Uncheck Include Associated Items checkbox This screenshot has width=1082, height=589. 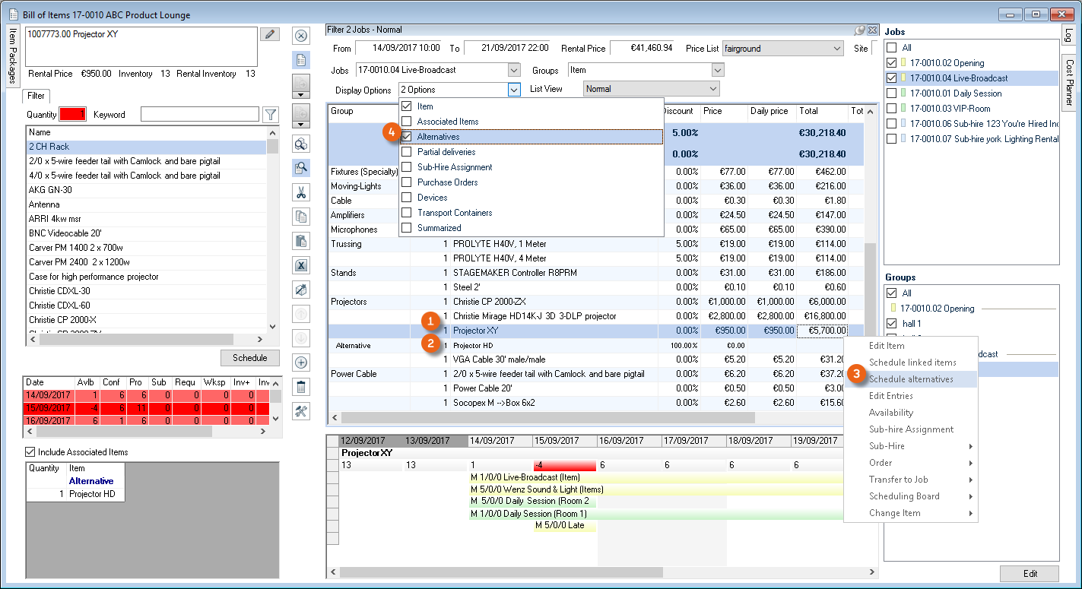click(30, 452)
